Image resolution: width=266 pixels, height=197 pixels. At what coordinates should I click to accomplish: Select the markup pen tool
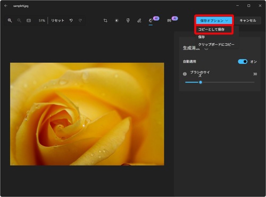click(x=139, y=21)
